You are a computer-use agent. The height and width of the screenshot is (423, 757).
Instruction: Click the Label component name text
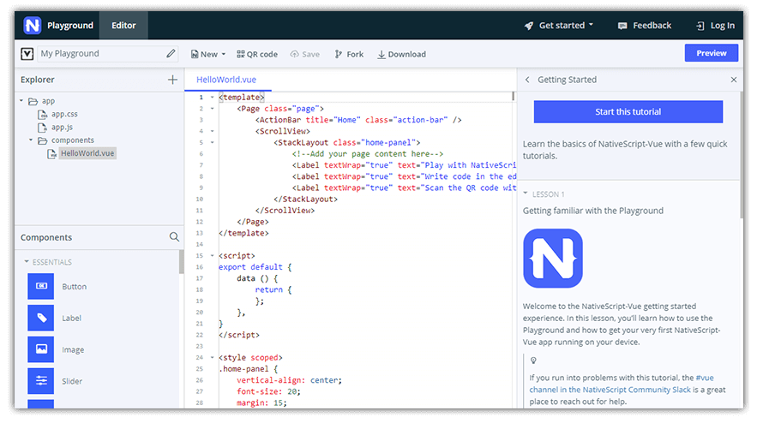[71, 319]
